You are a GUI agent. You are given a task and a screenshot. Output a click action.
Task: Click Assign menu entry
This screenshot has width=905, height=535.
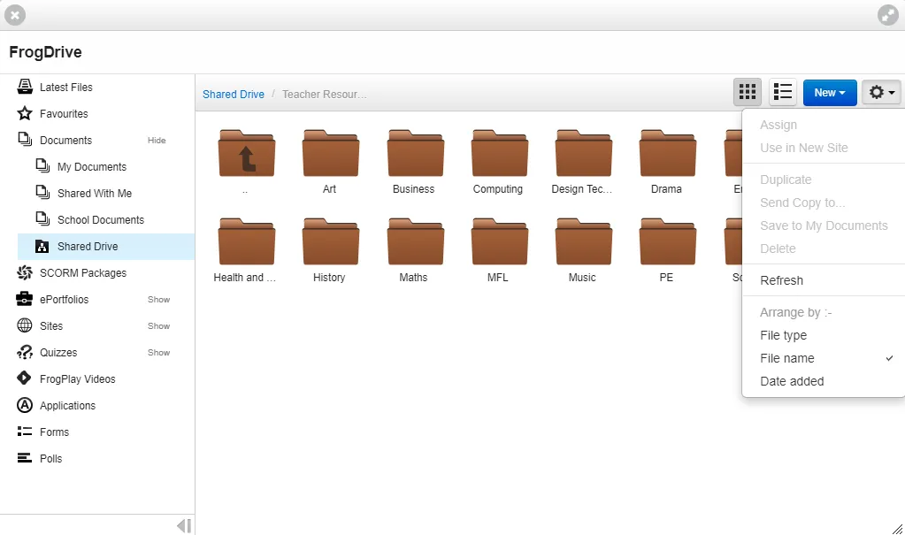point(824,125)
